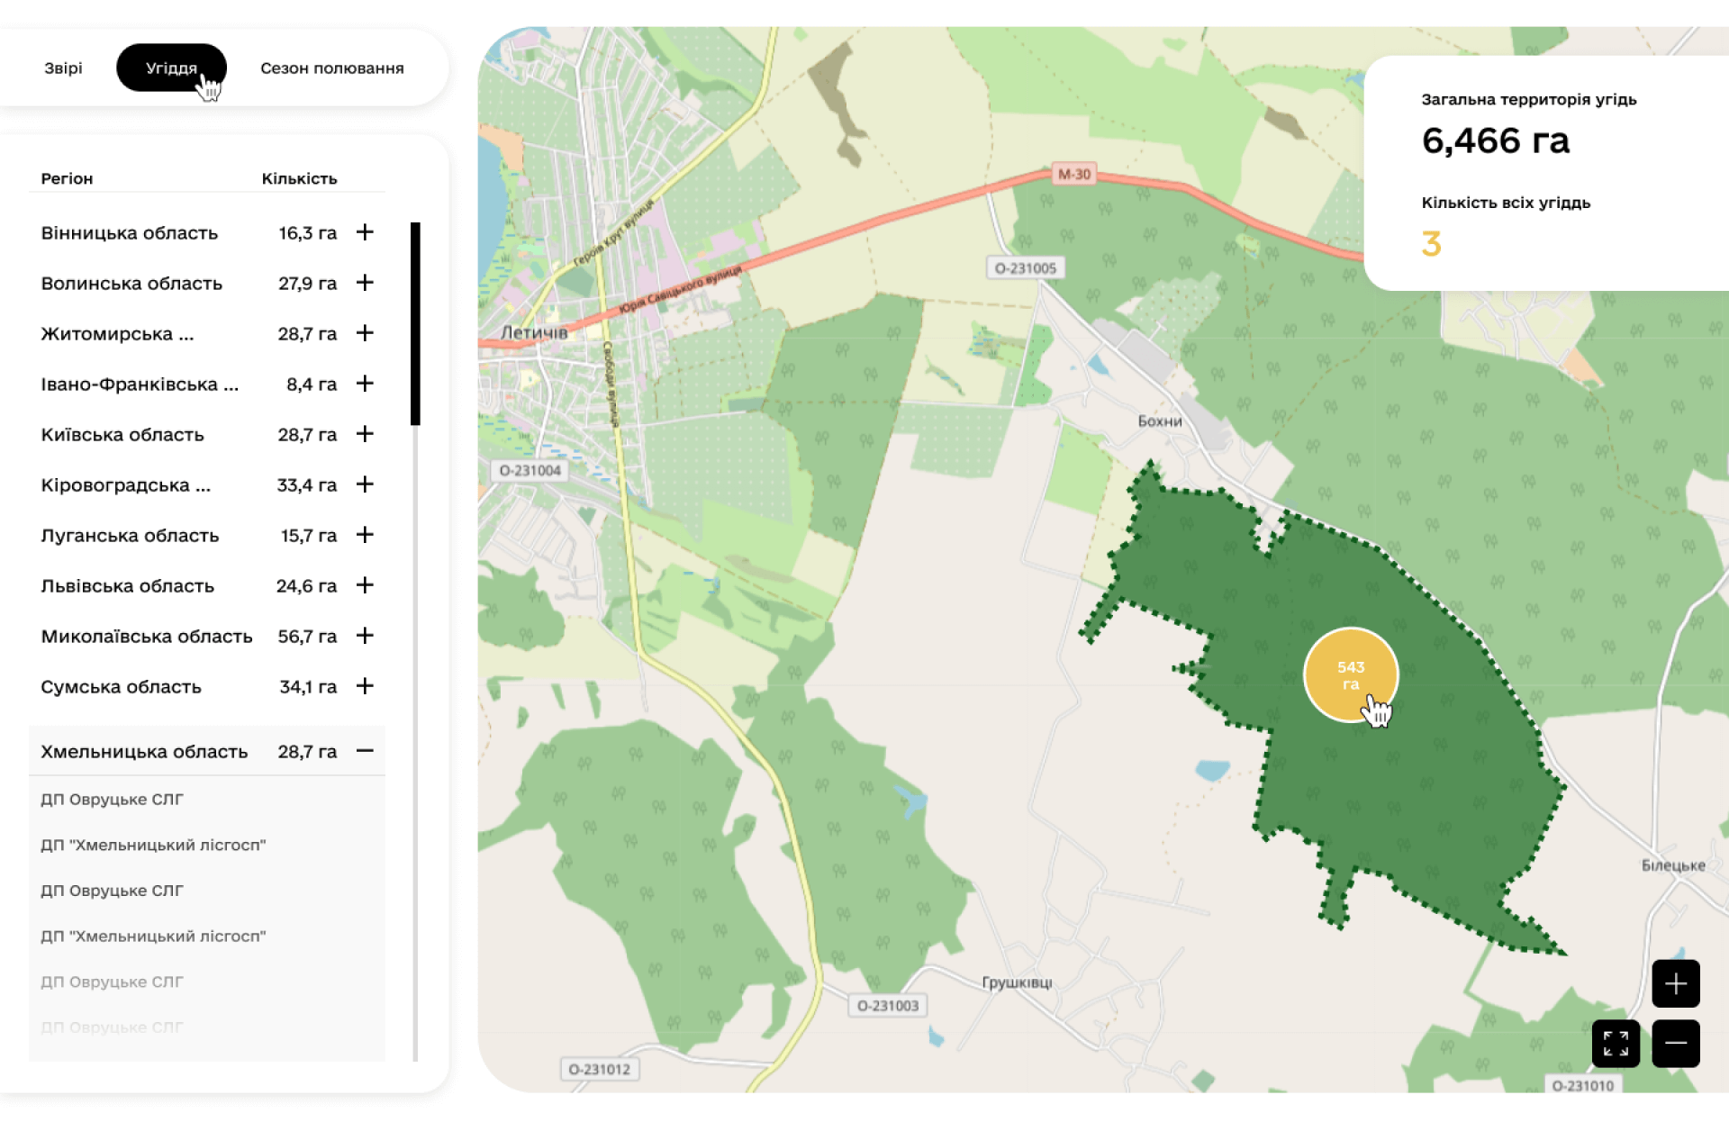
Task: Expand Львівська область plus icon
Action: [x=365, y=585]
